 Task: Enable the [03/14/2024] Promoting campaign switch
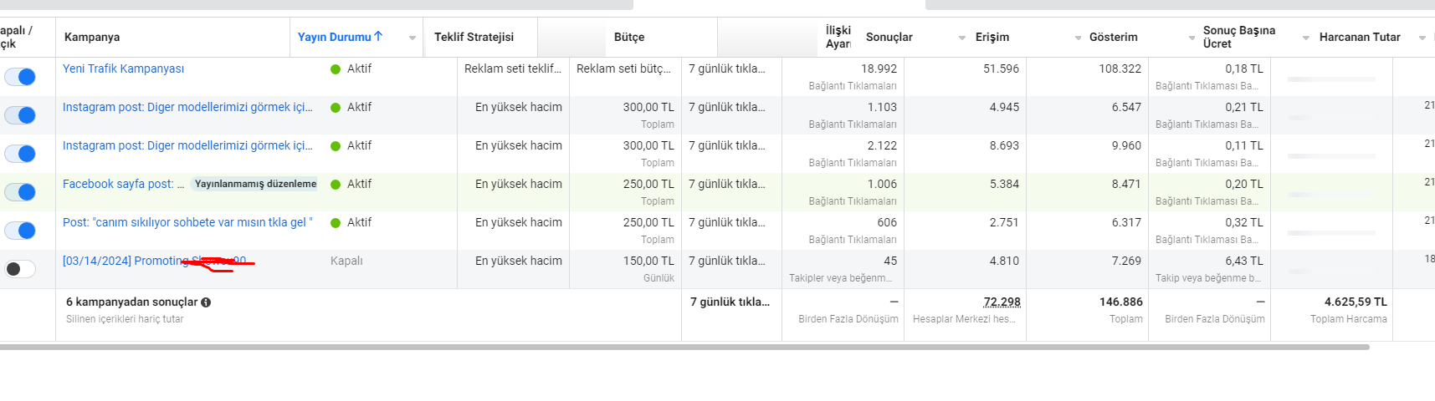tap(20, 269)
